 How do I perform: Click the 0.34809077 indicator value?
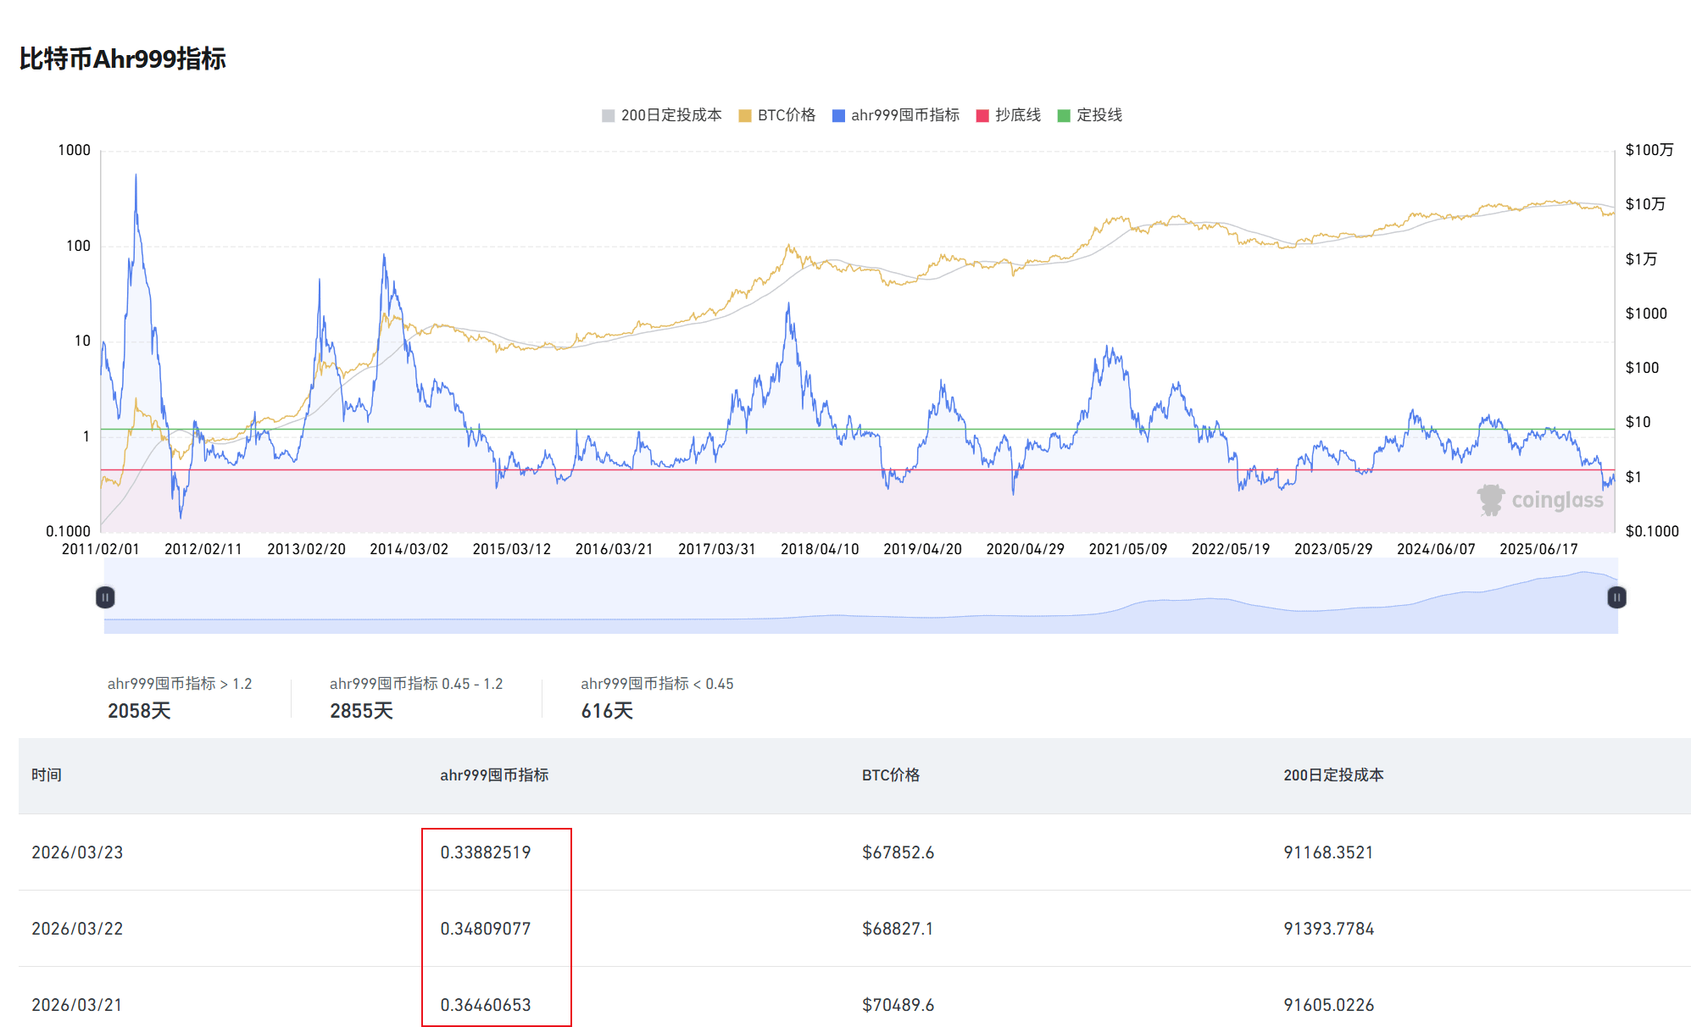tap(486, 929)
